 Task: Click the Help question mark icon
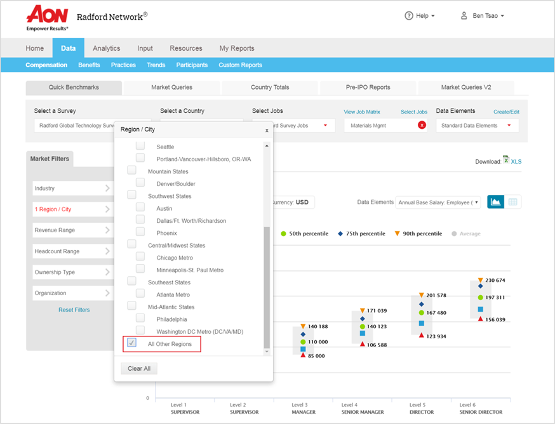coord(408,16)
